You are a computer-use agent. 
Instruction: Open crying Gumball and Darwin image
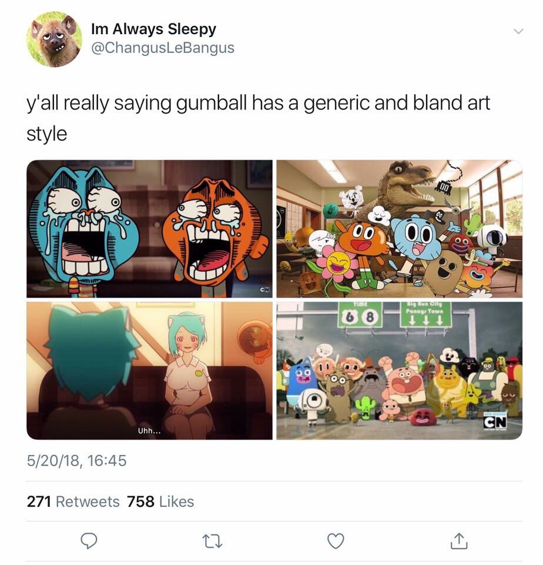[149, 229]
